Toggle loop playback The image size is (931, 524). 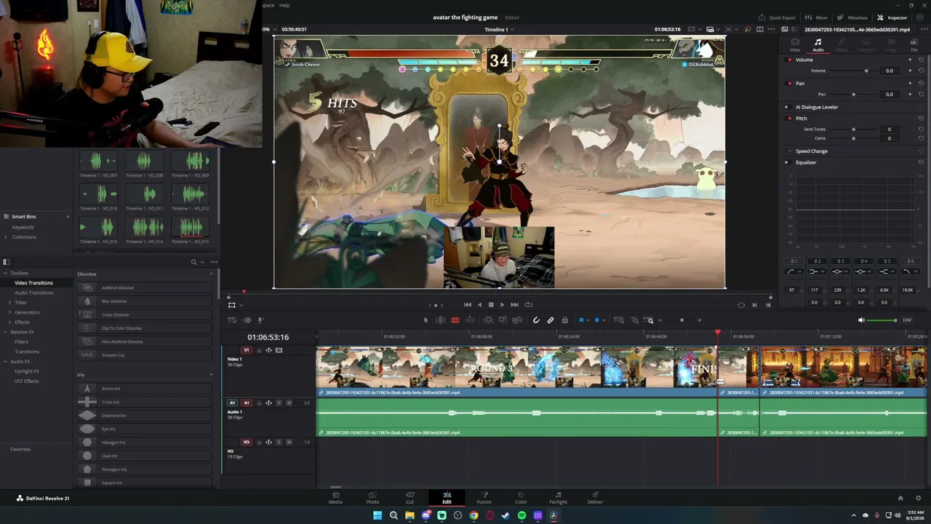click(528, 305)
